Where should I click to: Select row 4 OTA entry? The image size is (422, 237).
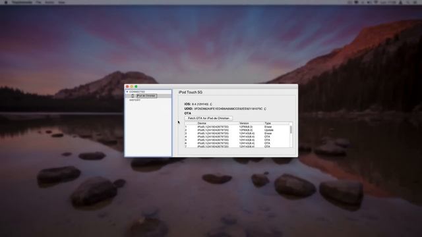[237, 137]
